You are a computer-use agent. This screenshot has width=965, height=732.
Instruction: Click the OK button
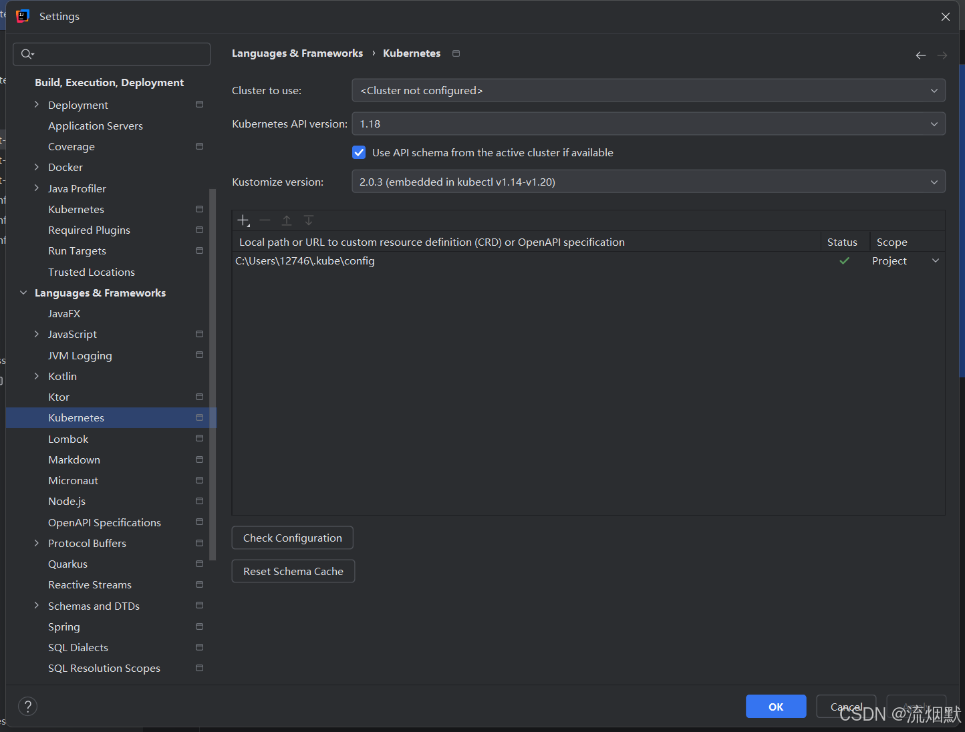[776, 707]
